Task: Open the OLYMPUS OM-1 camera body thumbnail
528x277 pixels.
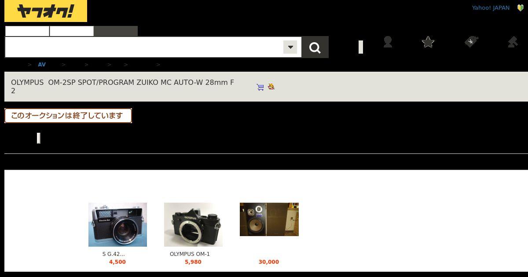Action: click(x=193, y=225)
